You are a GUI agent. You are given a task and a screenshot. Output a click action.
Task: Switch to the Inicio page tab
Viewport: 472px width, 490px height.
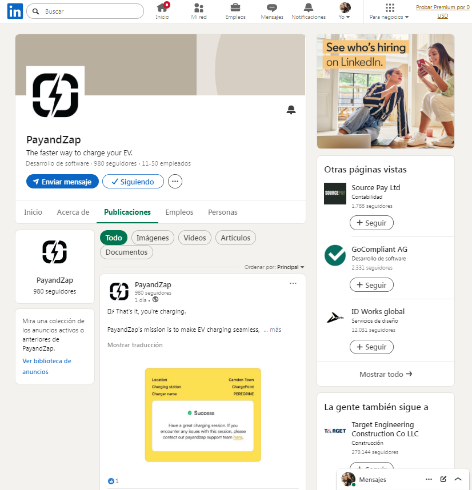[33, 212]
